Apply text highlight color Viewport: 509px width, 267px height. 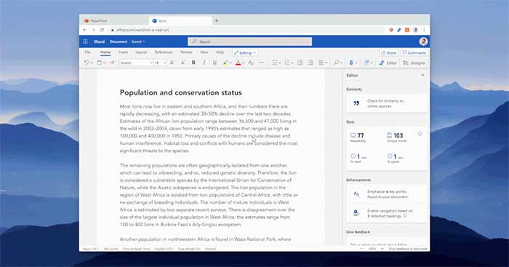point(225,63)
